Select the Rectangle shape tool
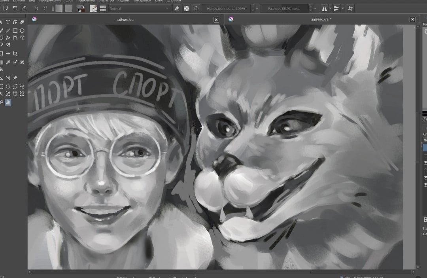Screen dimensions: 427x278 pos(15,31)
